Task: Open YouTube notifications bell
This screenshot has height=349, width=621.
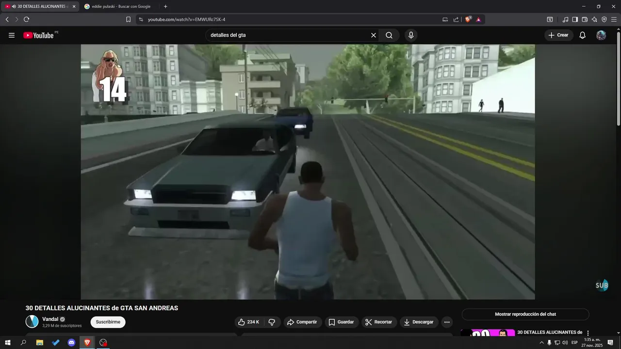Action: click(583, 35)
